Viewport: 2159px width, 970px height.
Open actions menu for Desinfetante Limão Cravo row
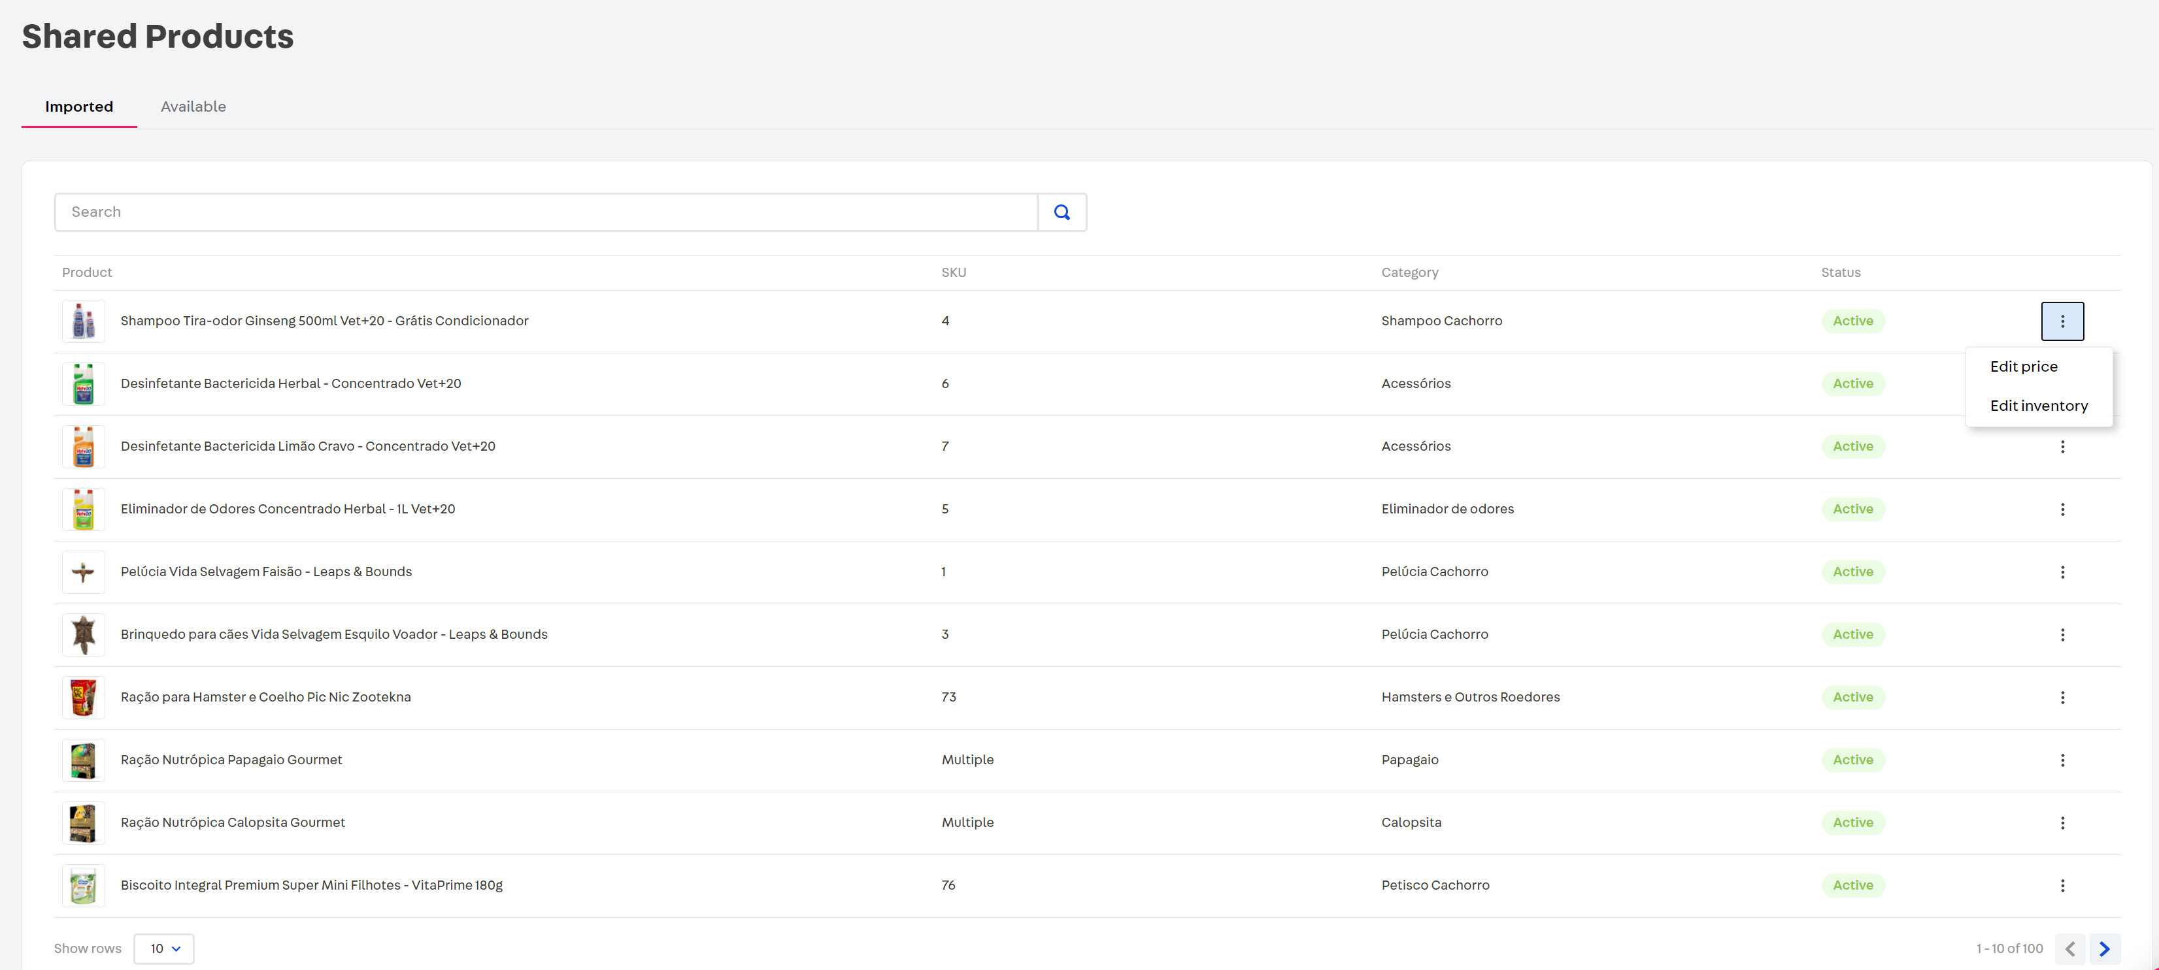click(x=2062, y=447)
